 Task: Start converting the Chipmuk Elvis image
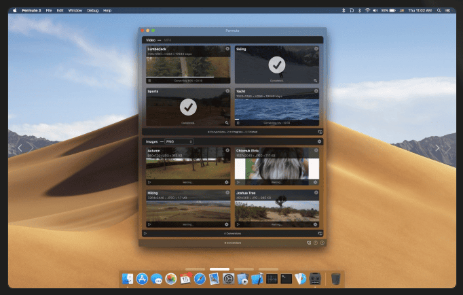tap(238, 182)
